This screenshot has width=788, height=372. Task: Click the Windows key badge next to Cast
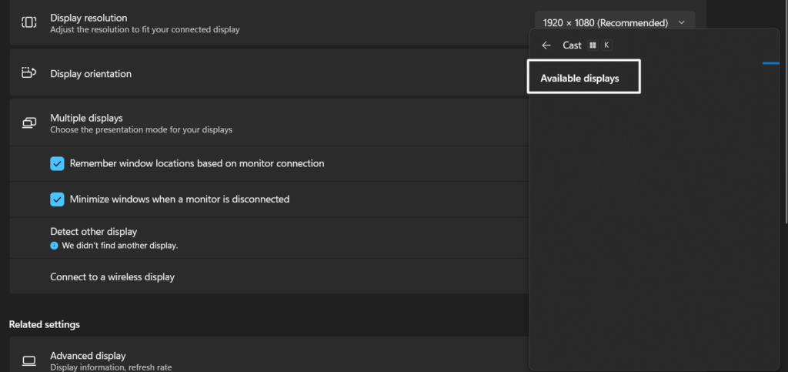593,45
